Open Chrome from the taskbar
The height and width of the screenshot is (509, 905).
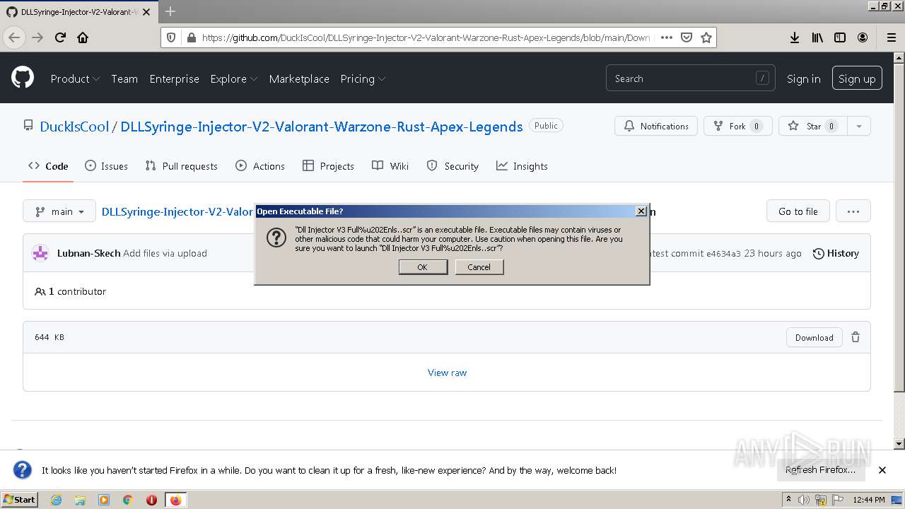tap(128, 500)
